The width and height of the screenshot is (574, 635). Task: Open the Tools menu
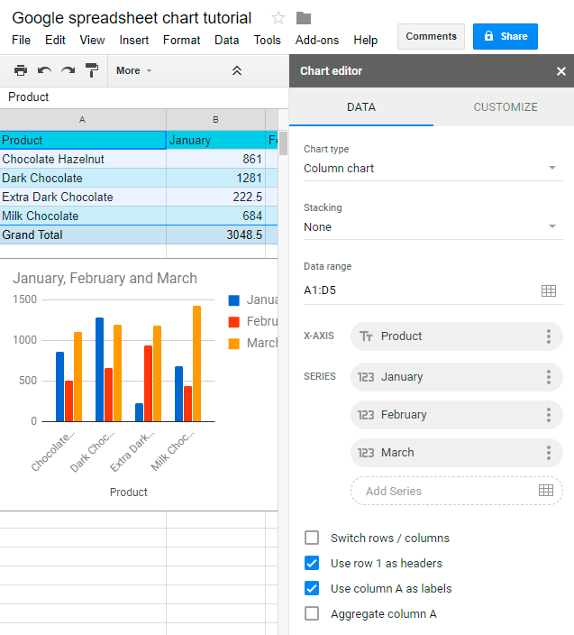click(x=267, y=40)
